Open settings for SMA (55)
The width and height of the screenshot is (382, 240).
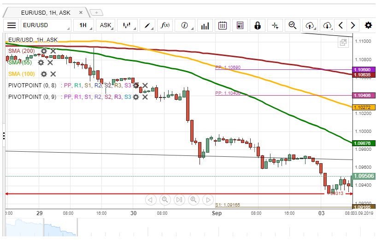41,63
